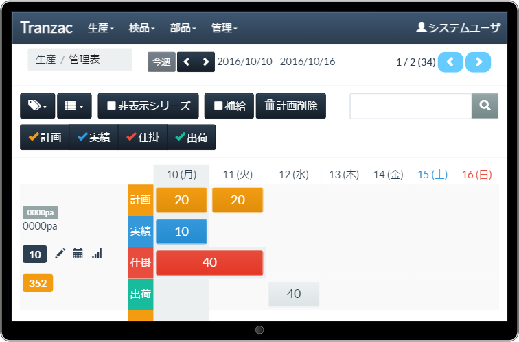Toggle the 実績 filter check

point(93,137)
